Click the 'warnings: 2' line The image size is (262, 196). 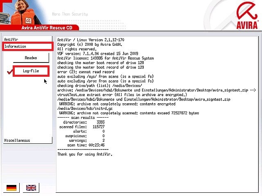click(87, 140)
